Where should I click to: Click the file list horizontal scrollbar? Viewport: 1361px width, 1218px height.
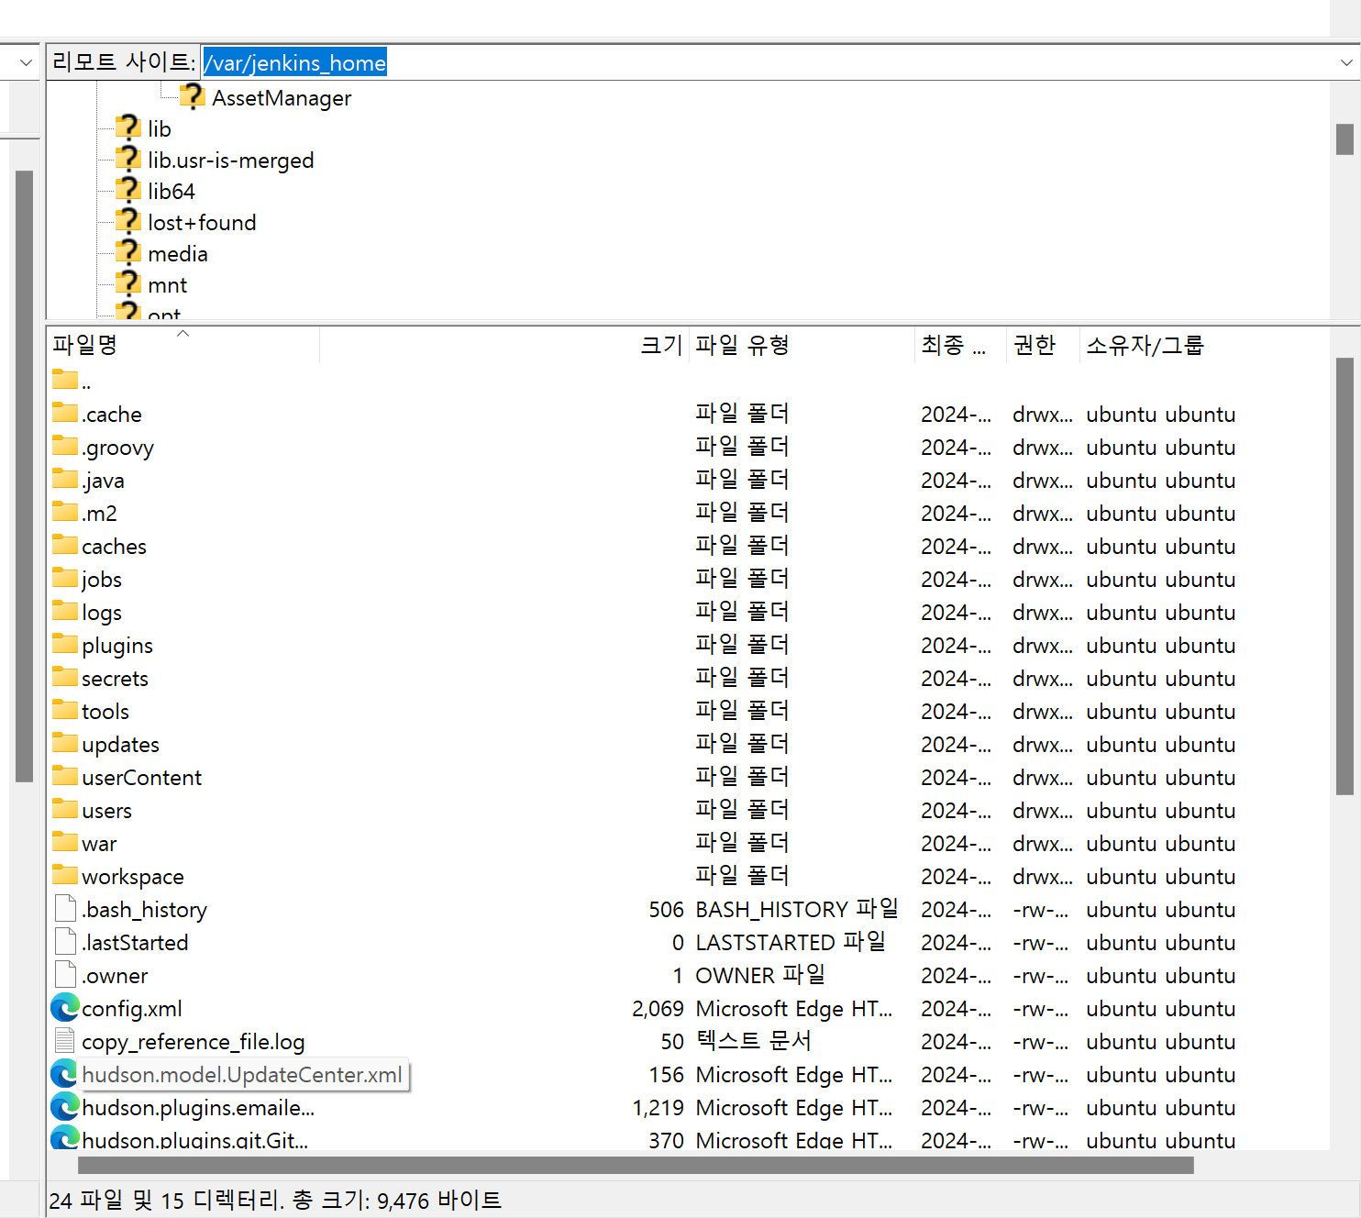[636, 1165]
